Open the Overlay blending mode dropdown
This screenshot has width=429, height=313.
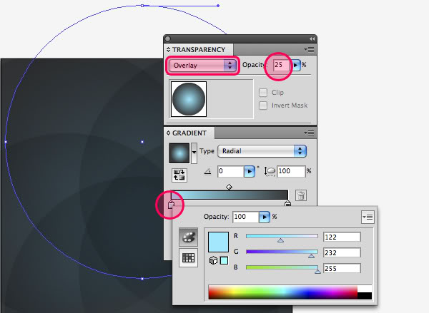(202, 66)
